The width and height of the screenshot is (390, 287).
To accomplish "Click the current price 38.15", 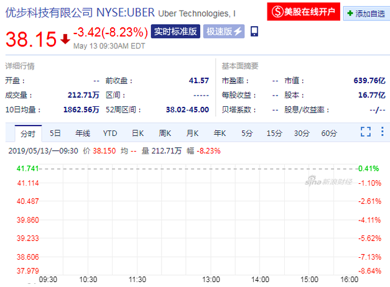I will pyautogui.click(x=31, y=39).
